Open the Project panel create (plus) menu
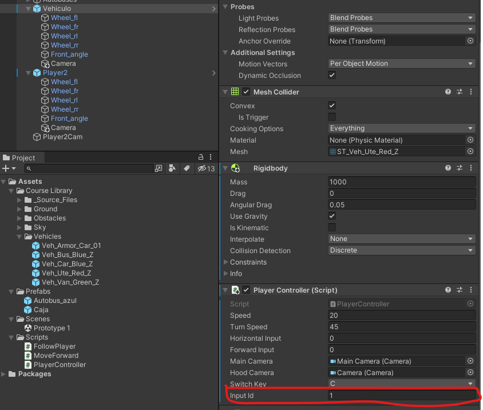This screenshot has width=483, height=410. click(9, 168)
